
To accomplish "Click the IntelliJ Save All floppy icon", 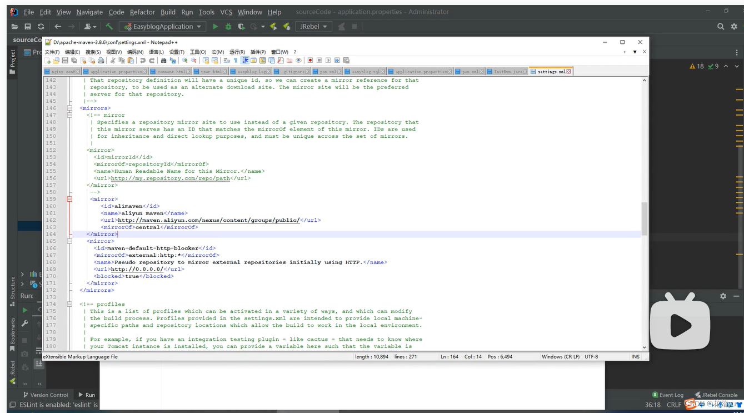I will [x=28, y=26].
